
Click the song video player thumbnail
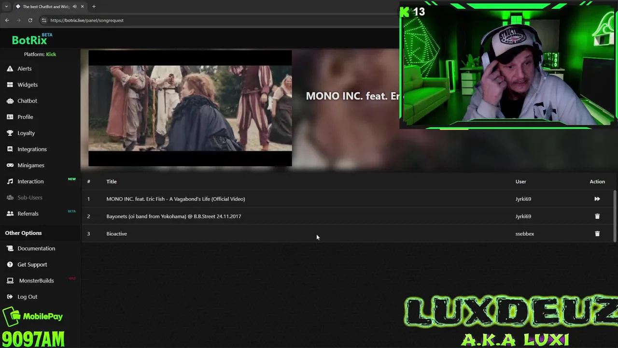[190, 108]
